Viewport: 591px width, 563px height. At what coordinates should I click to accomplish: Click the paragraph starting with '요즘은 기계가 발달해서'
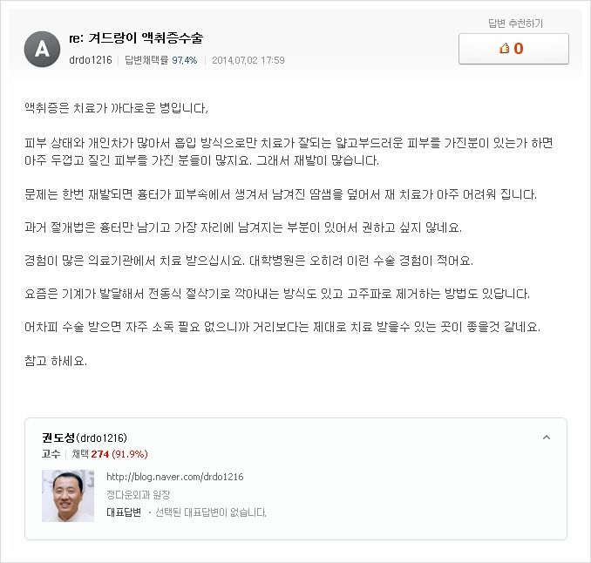(x=277, y=293)
